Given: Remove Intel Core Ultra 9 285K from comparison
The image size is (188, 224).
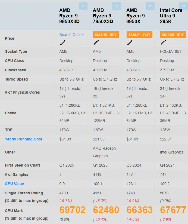Looking at the screenshot, I should (x=184, y=6).
